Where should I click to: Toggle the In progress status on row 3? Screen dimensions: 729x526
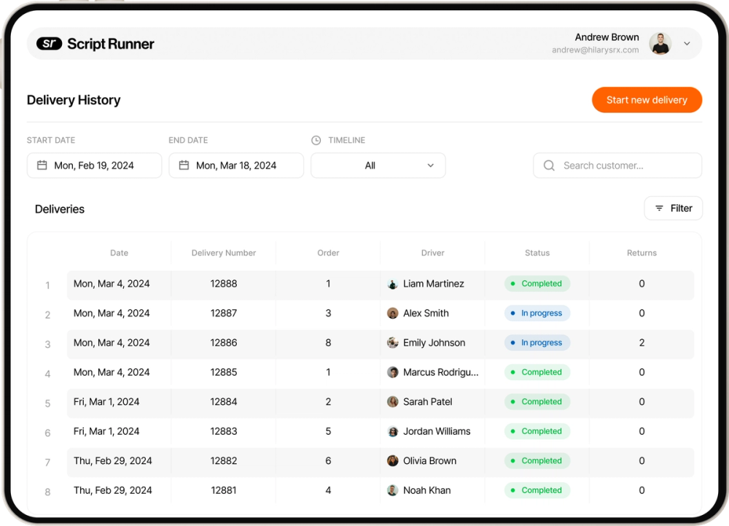pyautogui.click(x=537, y=342)
